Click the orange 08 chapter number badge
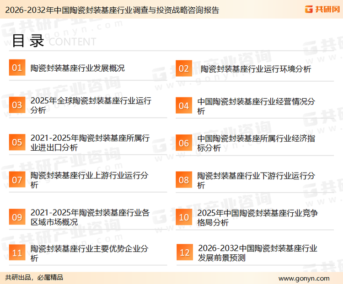 pyautogui.click(x=184, y=180)
